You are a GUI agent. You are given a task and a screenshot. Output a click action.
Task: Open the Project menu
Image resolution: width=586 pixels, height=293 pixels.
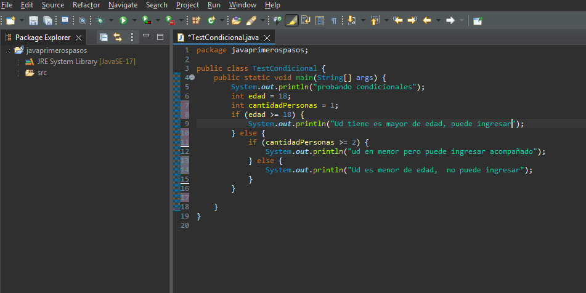[x=187, y=5]
